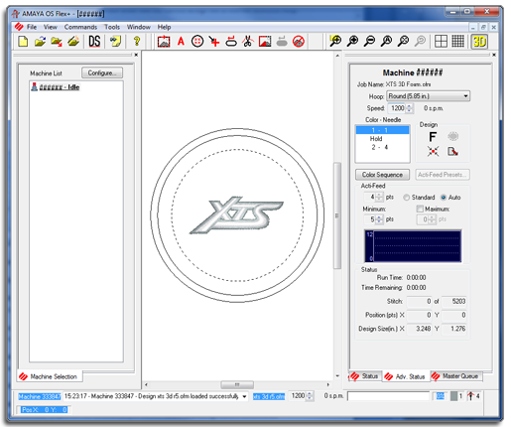
Task: Click the F design orientation icon
Action: (x=433, y=136)
